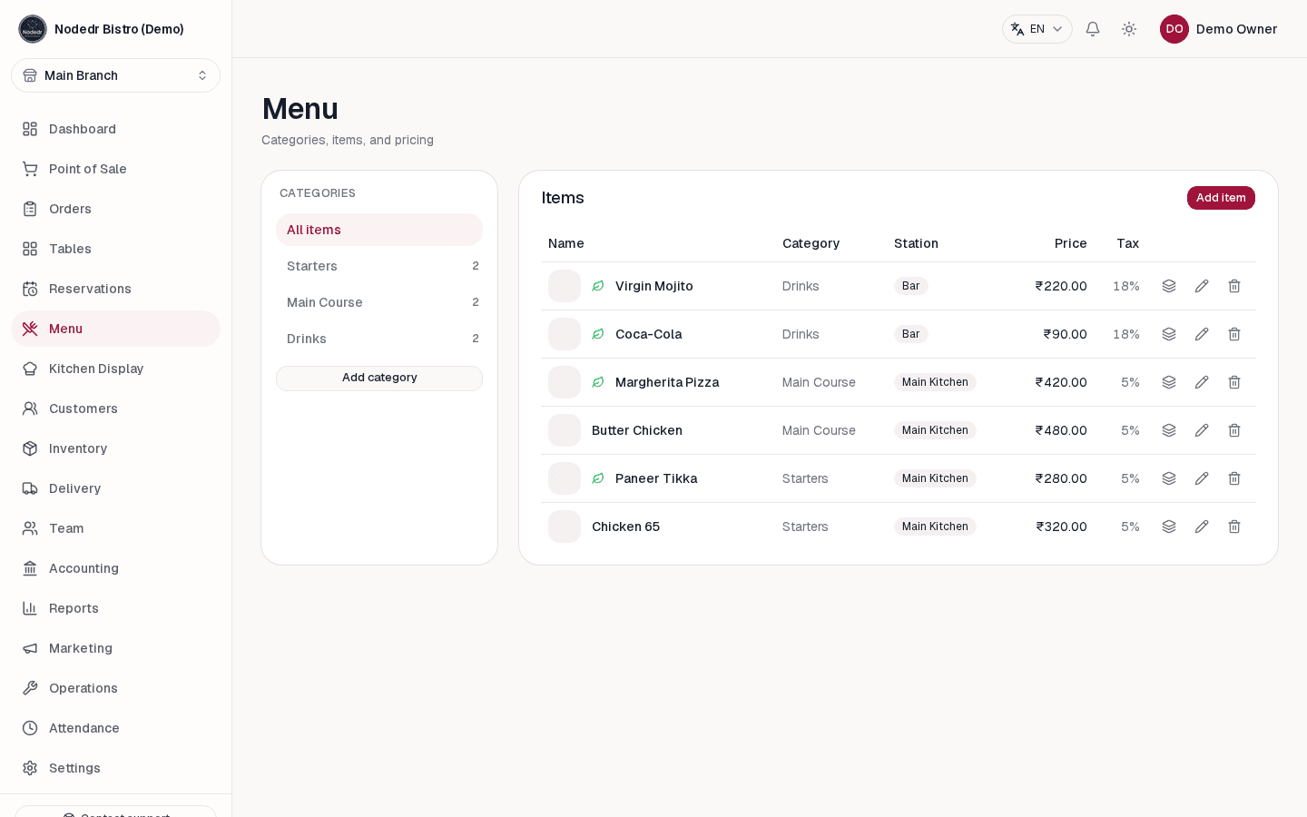Viewport: 1307px width, 817px height.
Task: Edit the Virgin Mojito item
Action: (x=1202, y=286)
